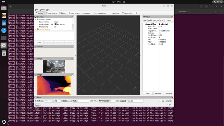This screenshot has width=224, height=126.
Task: Pick the 2D Goal Pose tool
Action: click(x=114, y=13)
